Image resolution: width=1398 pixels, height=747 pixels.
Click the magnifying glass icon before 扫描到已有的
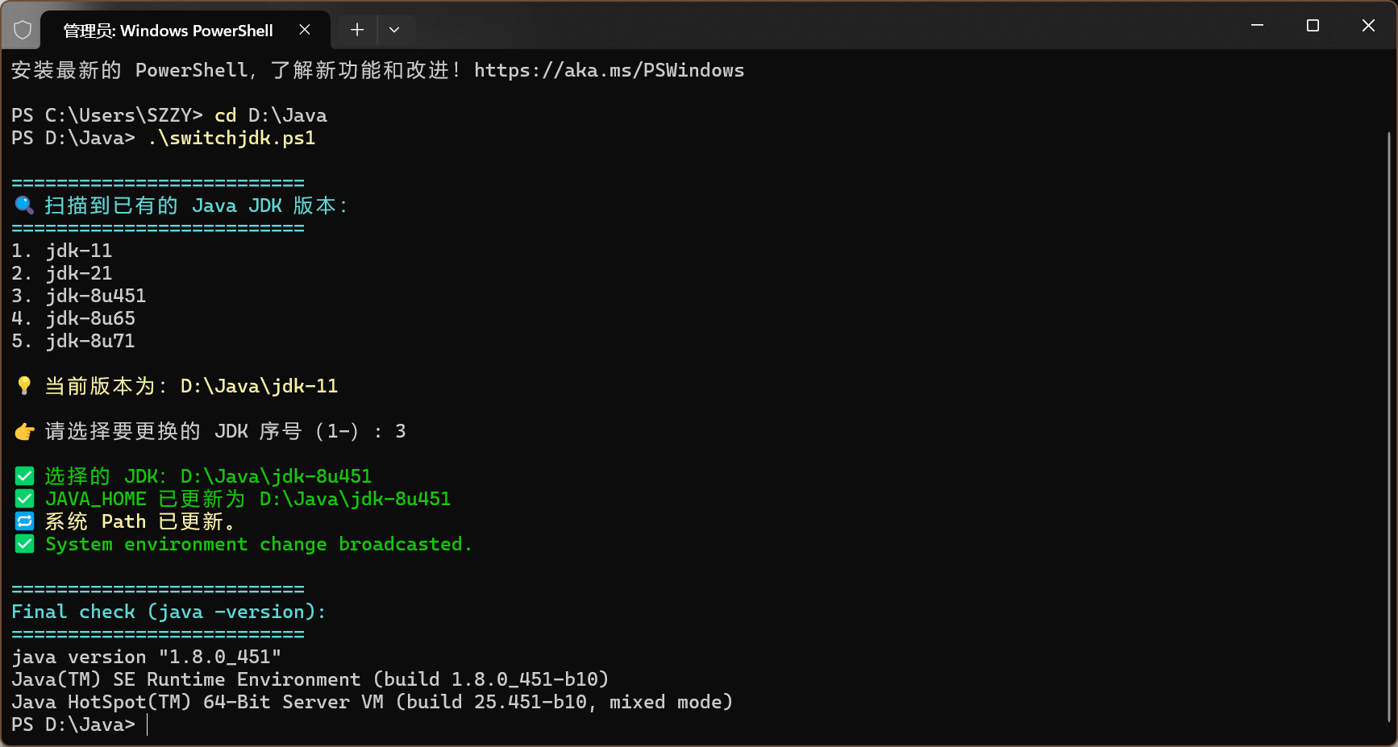tap(23, 205)
